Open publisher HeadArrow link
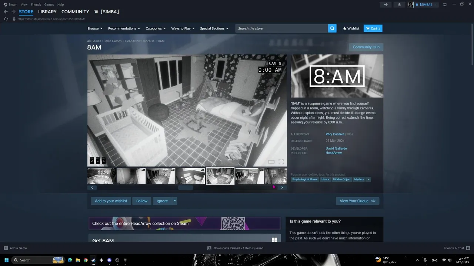This screenshot has height=266, width=474. coord(334,153)
